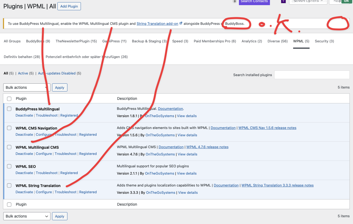This screenshot has height=224, width=353.
Task: Click Registered under BuddyPress Multilingual
Action: coord(69,115)
